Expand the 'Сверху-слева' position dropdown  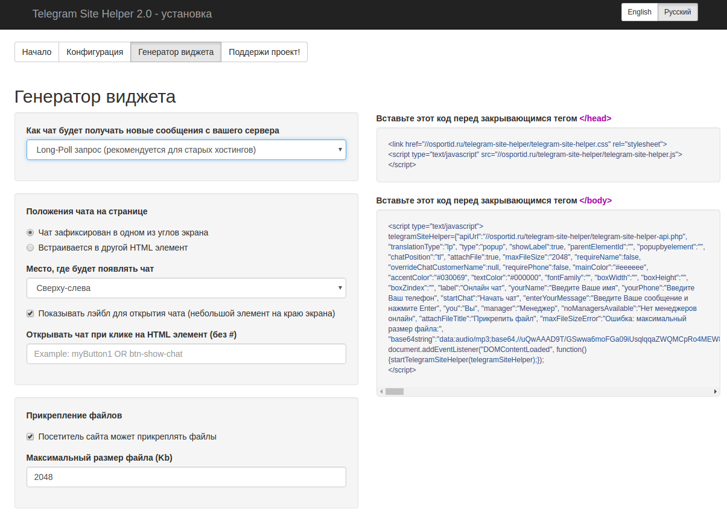(186, 288)
